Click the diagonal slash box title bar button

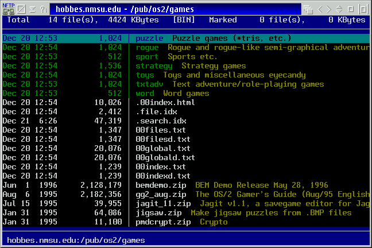(x=21, y=9)
